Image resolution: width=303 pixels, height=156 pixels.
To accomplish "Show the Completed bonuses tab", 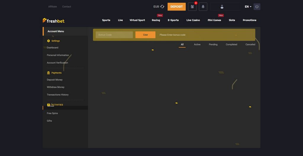I will click(x=231, y=44).
